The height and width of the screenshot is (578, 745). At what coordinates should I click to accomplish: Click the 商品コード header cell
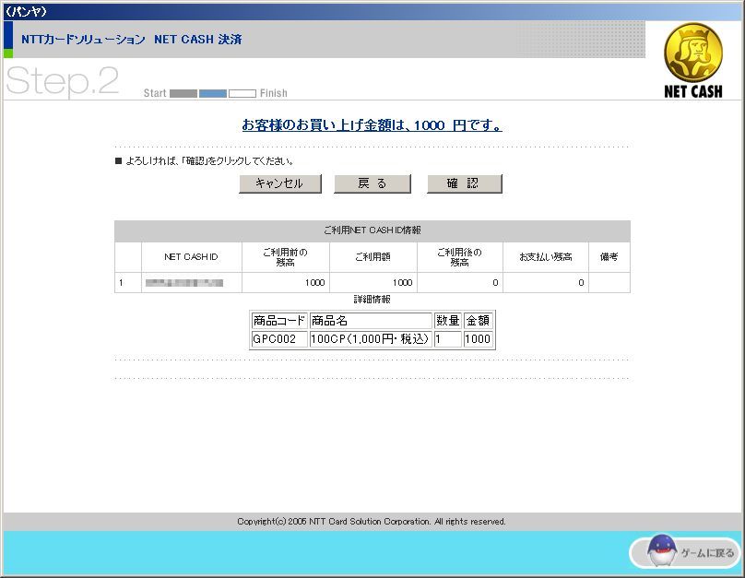tap(279, 321)
